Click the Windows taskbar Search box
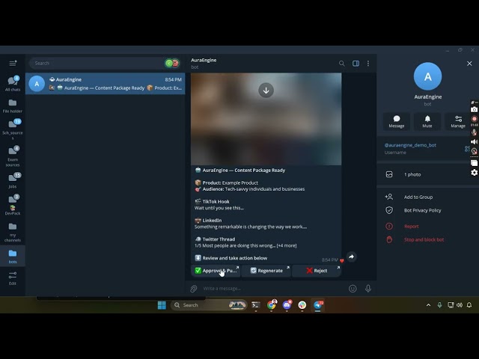 click(x=208, y=305)
